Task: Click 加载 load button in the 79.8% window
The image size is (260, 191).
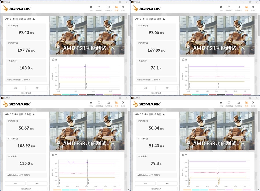Action: tap(145, 183)
